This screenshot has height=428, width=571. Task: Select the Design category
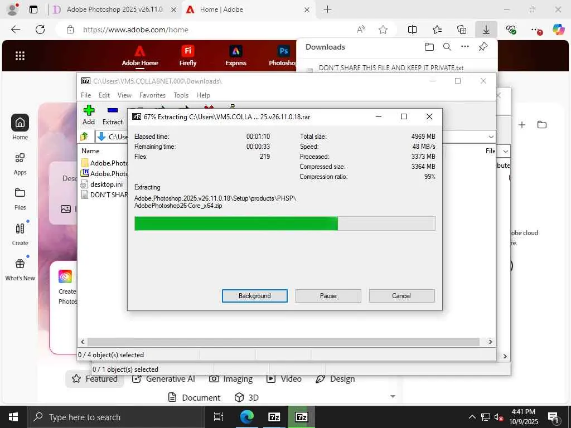tap(335, 379)
